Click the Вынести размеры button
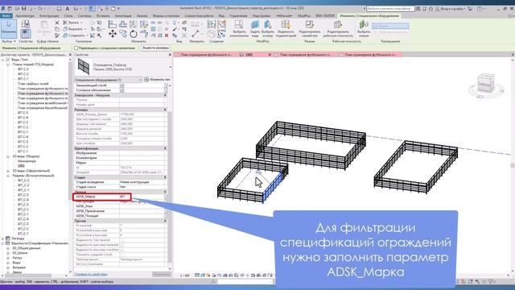Screen dimensions: 515x290 tap(155, 48)
